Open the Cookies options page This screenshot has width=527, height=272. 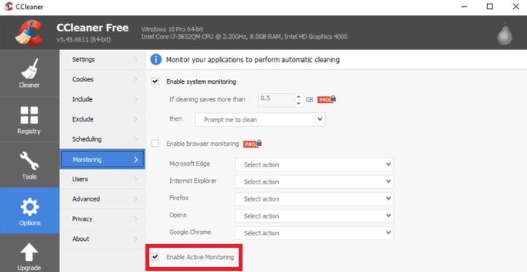click(x=103, y=79)
